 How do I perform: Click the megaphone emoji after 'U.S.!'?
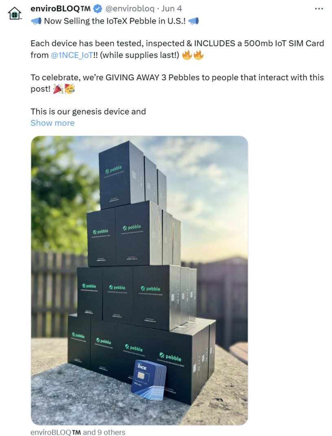[193, 21]
